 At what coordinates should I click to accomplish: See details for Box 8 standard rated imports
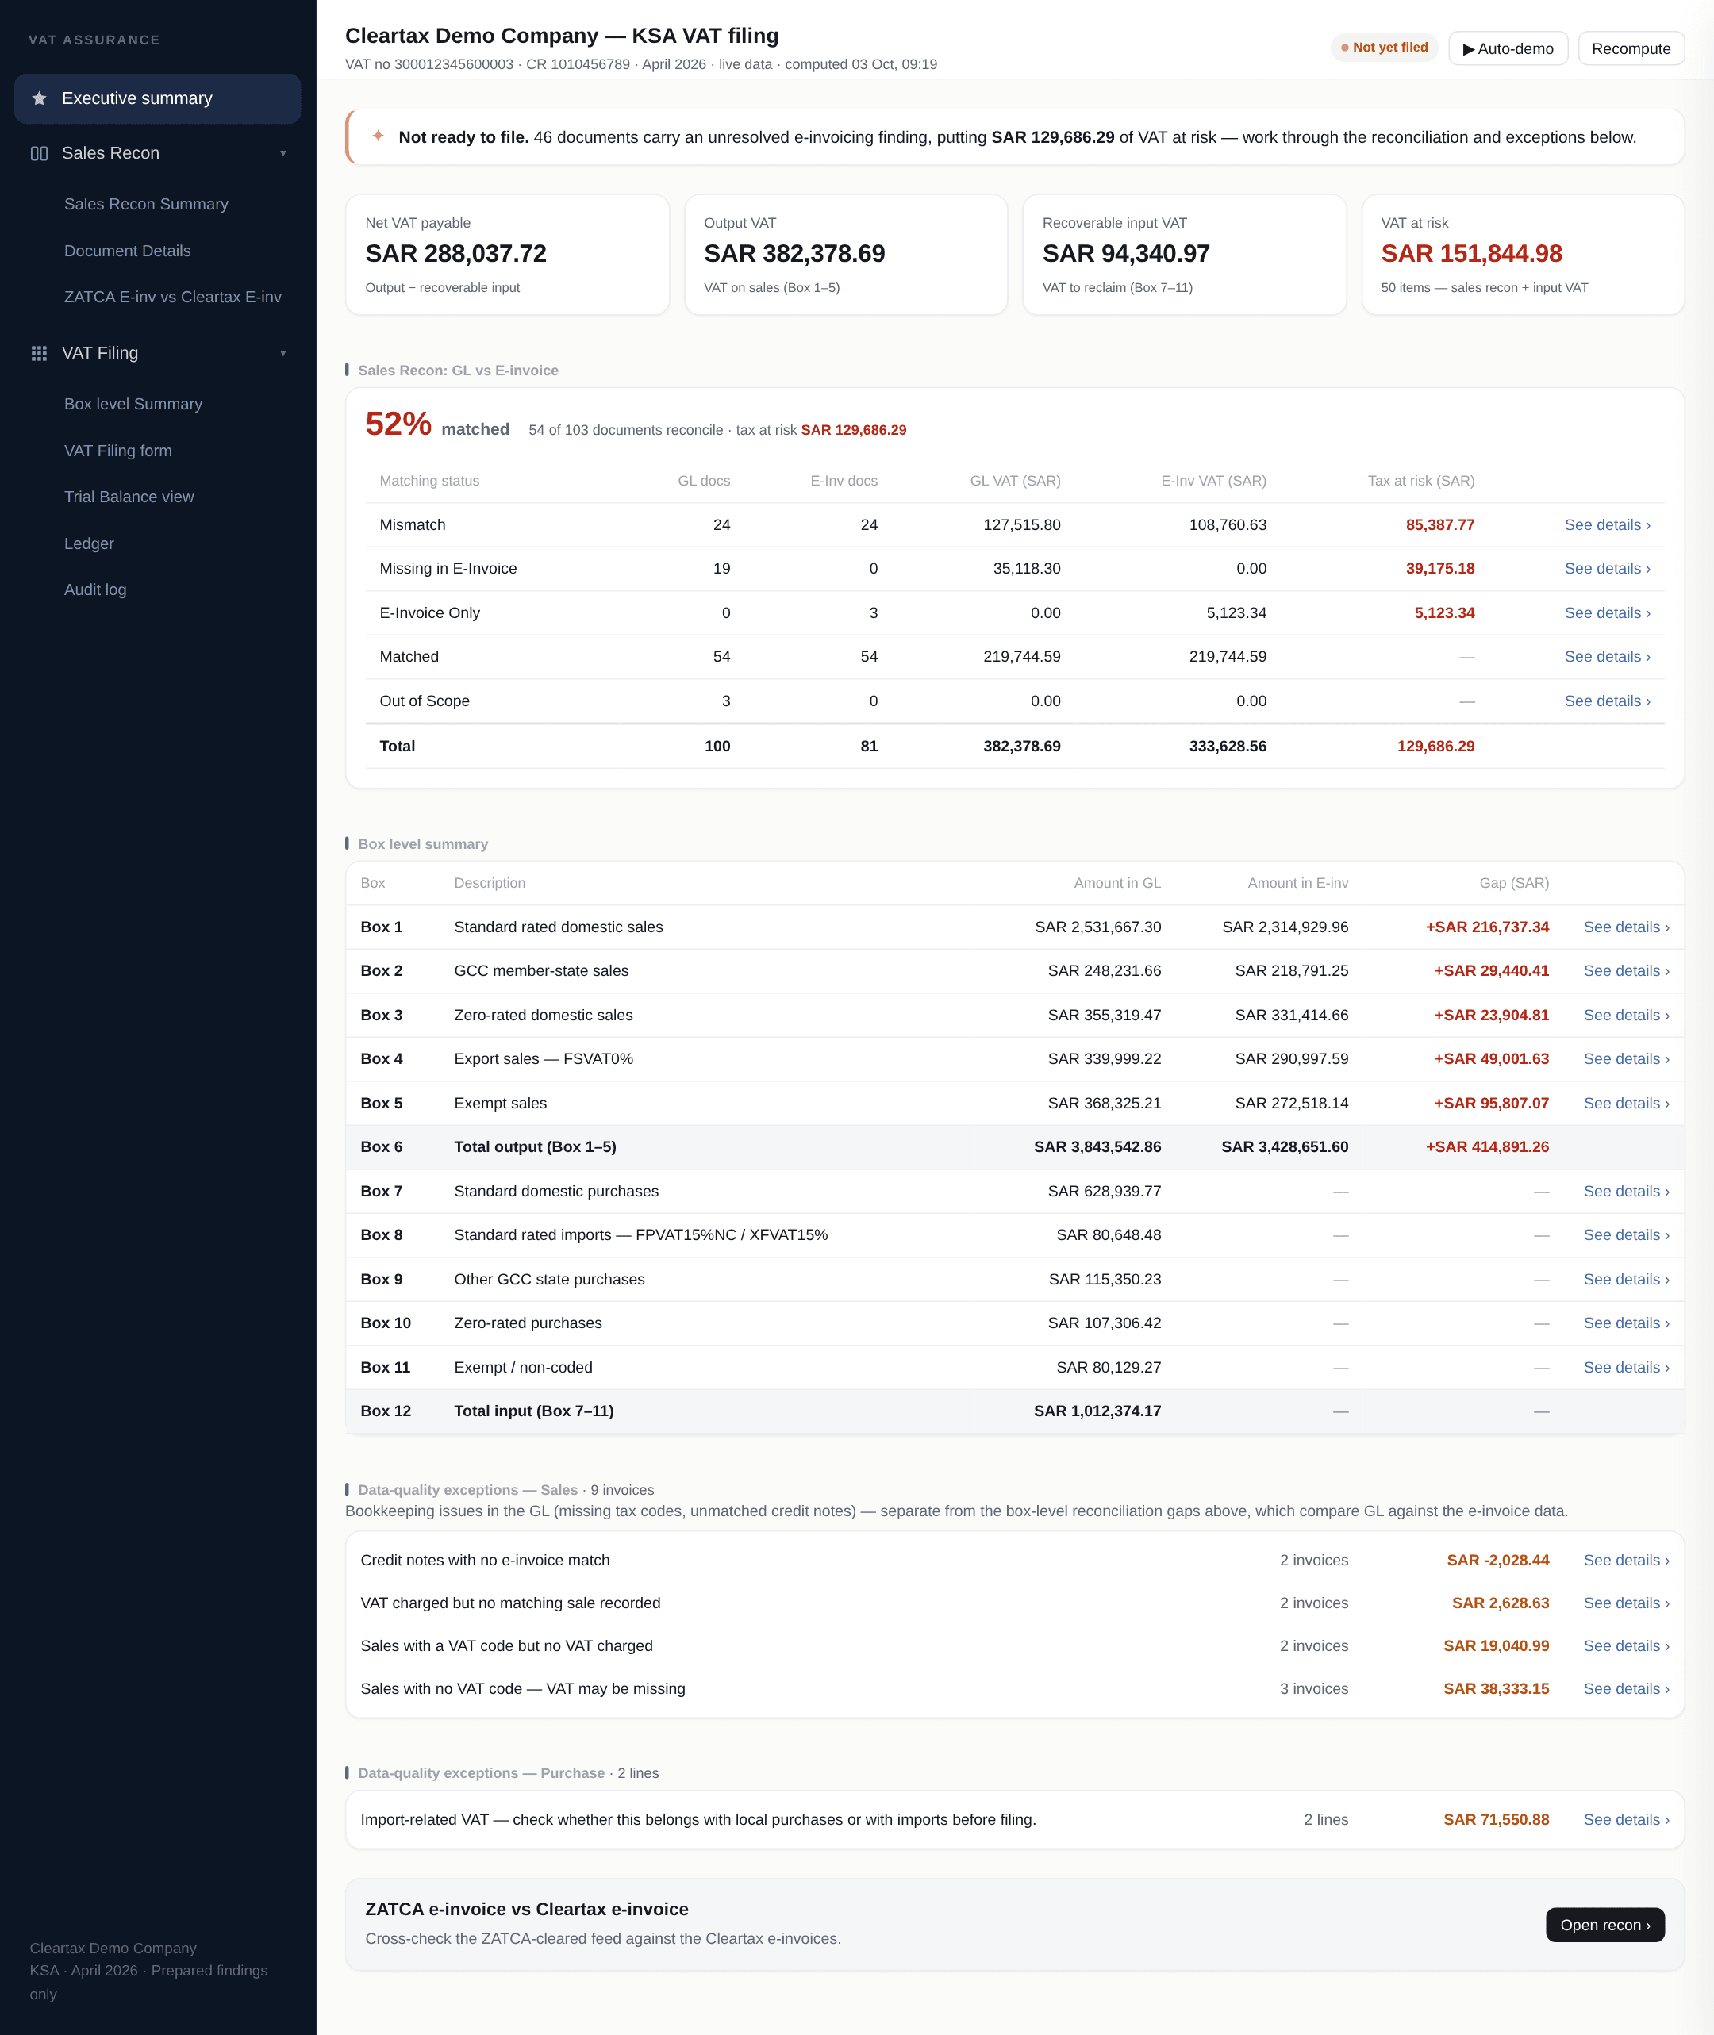coord(1626,1234)
